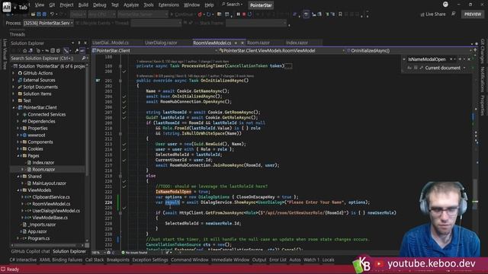The height and width of the screenshot is (274, 488).
Task: Click the Live Share button
Action: (433, 14)
